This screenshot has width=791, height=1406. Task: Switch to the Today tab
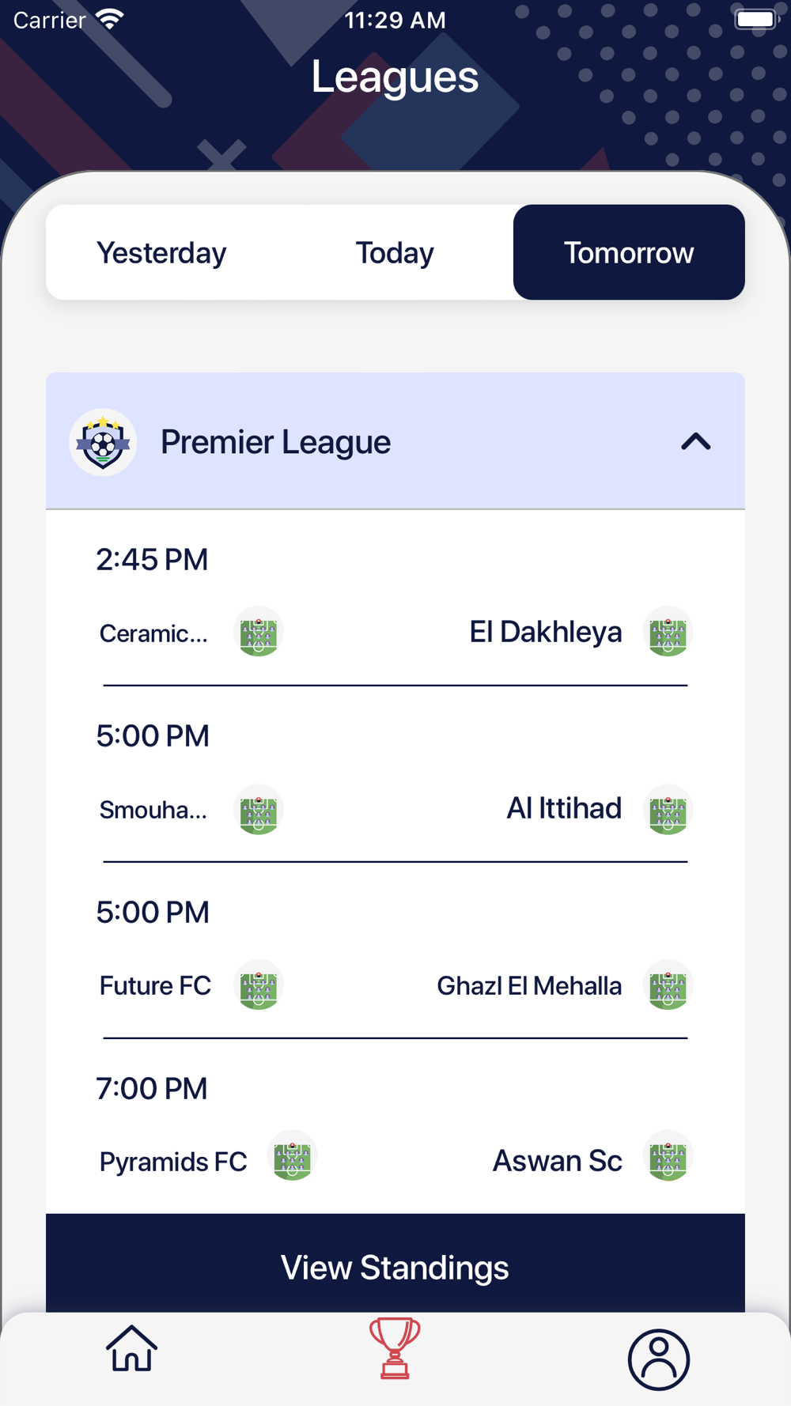(x=395, y=253)
